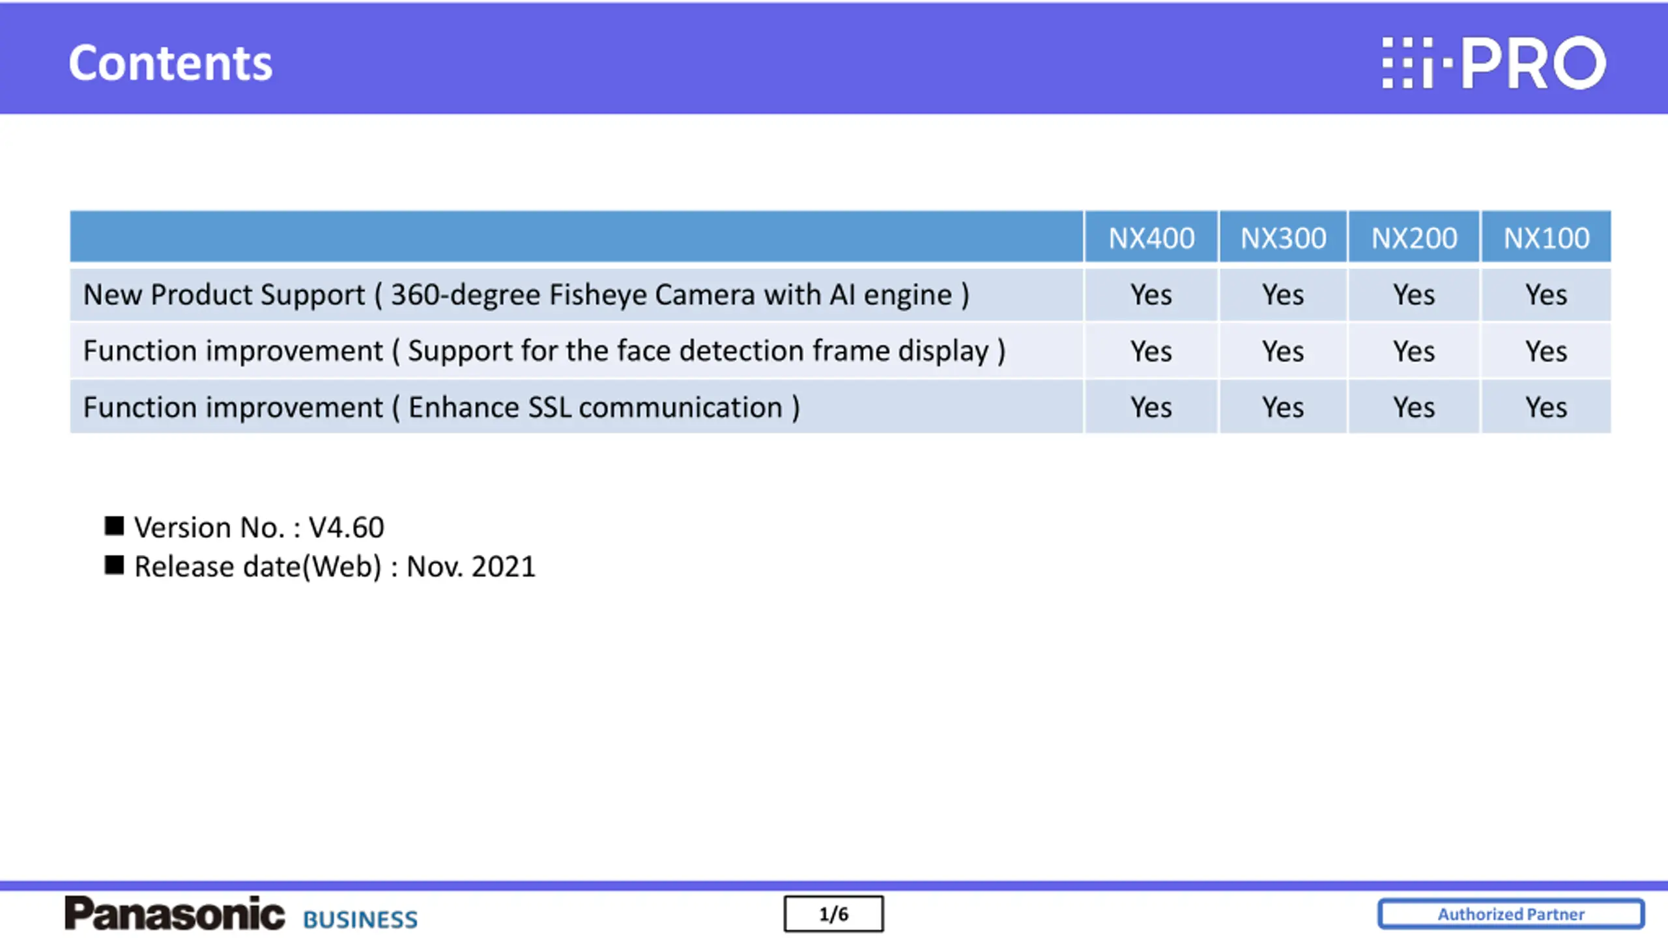Screen dimensions: 1668x938
Task: Select the NX100 column header
Action: [1546, 236]
